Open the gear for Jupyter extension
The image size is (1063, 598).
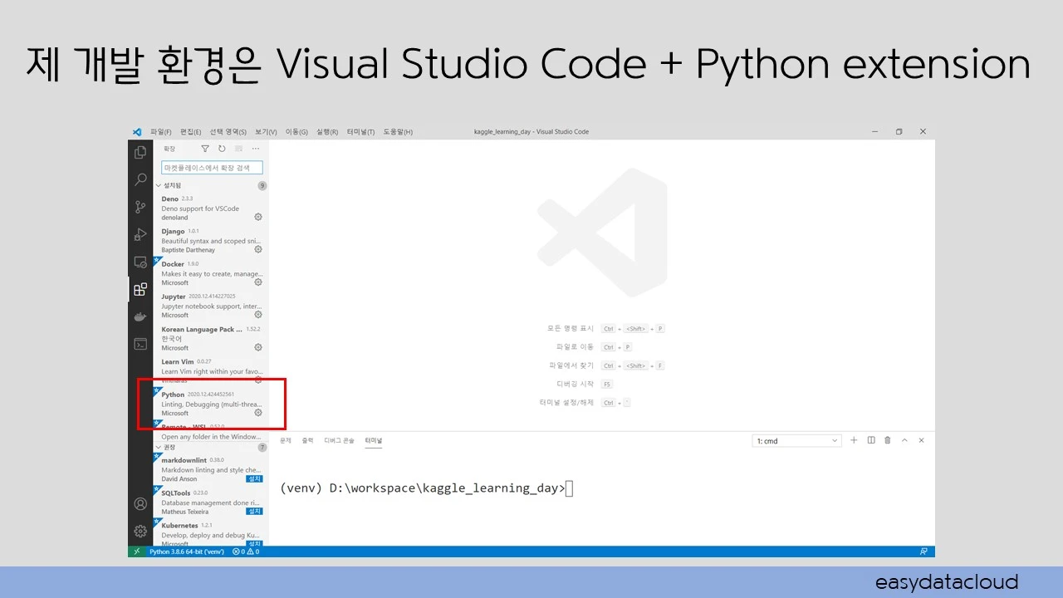258,315
